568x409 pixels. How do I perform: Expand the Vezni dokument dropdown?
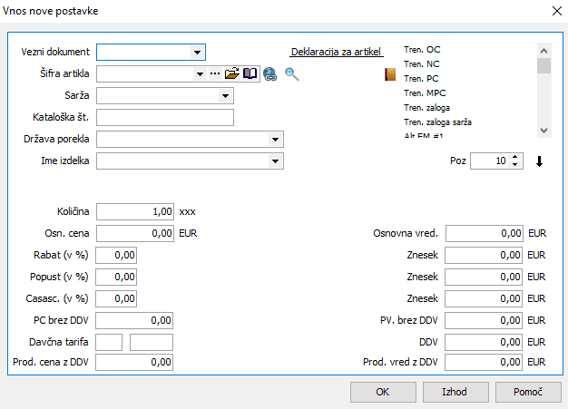(197, 52)
